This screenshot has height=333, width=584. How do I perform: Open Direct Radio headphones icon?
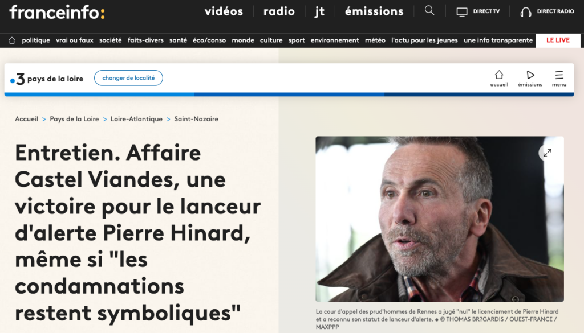[525, 12]
